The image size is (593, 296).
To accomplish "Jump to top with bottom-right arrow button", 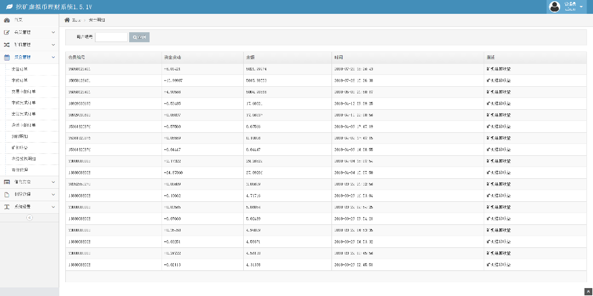I will pyautogui.click(x=588, y=291).
